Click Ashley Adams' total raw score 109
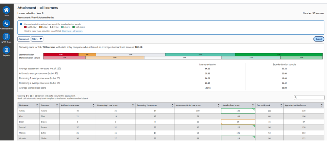The width and height of the screenshot is (327, 144). (198, 111)
